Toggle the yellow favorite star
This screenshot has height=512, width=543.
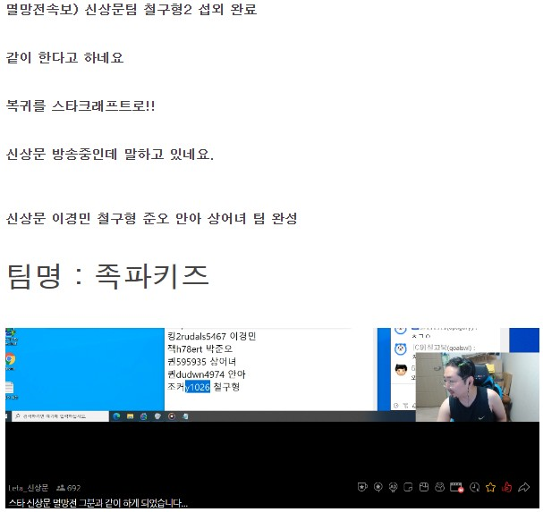(490, 487)
